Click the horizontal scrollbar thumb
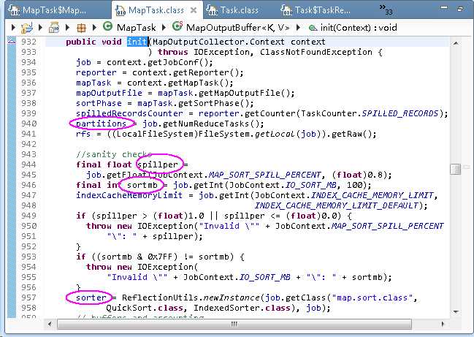Image resolution: width=474 pixels, height=337 pixels. 234,325
